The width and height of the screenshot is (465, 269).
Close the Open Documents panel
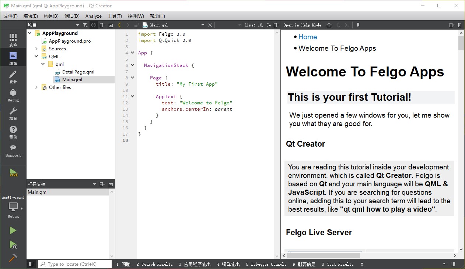tap(111, 184)
